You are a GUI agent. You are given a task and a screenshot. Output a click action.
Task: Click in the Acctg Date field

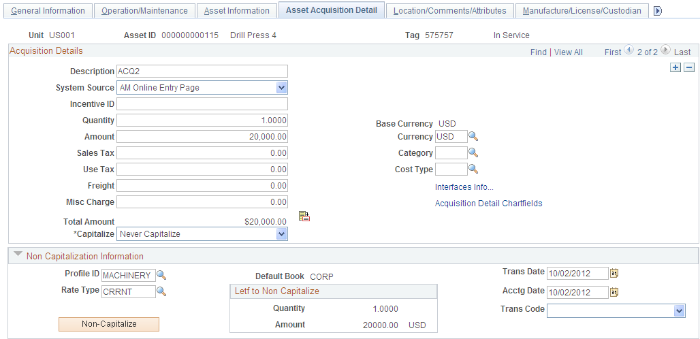click(577, 293)
